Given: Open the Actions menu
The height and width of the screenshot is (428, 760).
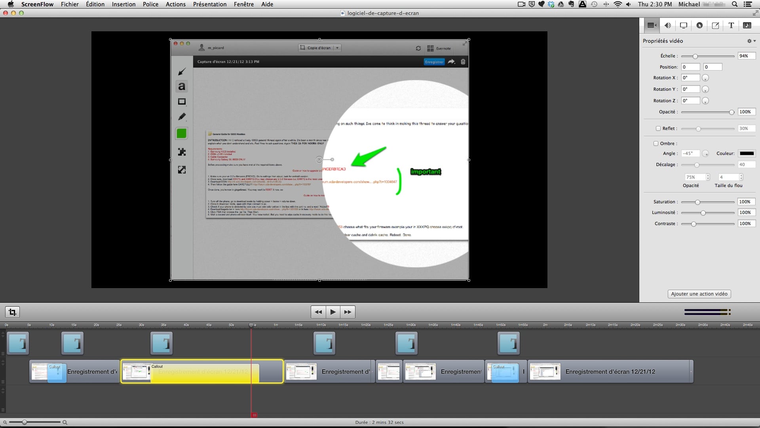Looking at the screenshot, I should pos(175,4).
